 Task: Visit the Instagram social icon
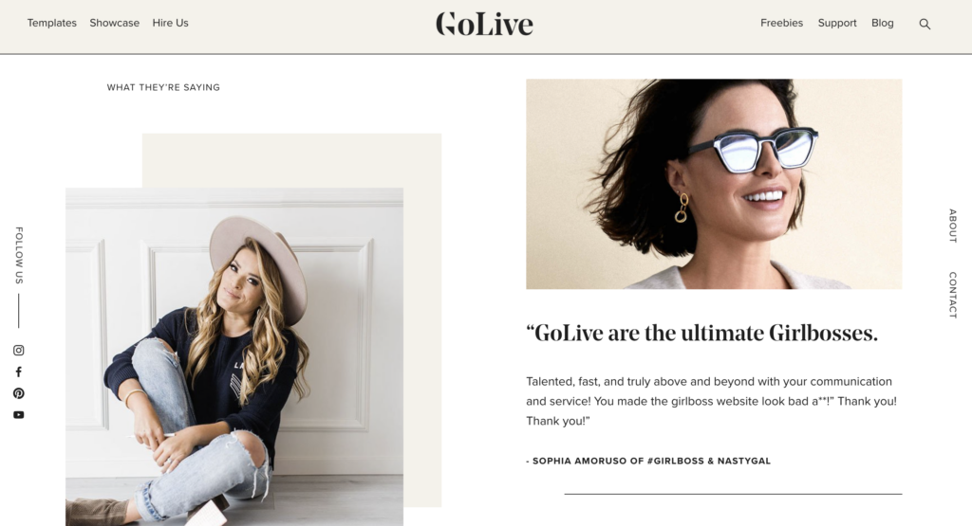(x=19, y=351)
